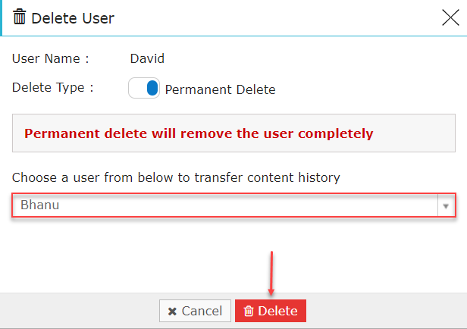Click the Permanent Delete label text
This screenshot has height=329, width=467.
(220, 89)
